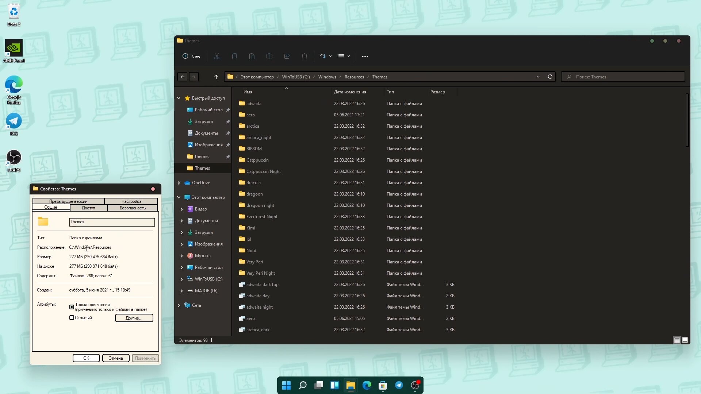Switch to the Безопасность tab
Image resolution: width=701 pixels, height=394 pixels.
pyautogui.click(x=133, y=208)
